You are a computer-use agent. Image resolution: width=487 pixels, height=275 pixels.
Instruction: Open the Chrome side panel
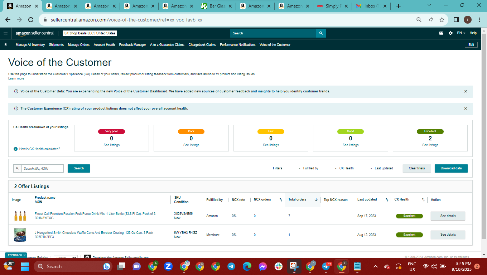(456, 20)
